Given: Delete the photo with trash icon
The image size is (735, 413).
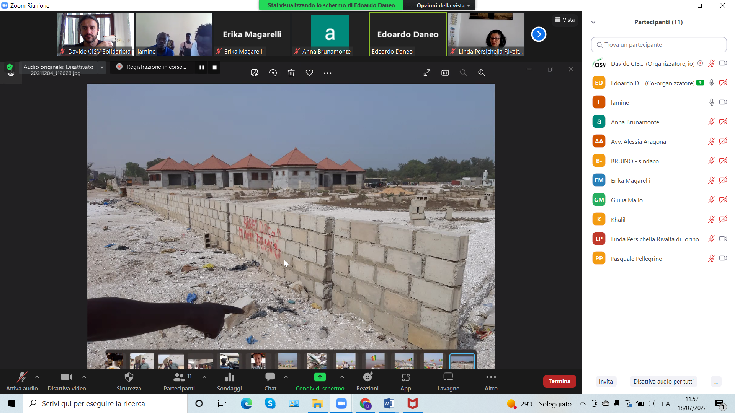Looking at the screenshot, I should (291, 73).
